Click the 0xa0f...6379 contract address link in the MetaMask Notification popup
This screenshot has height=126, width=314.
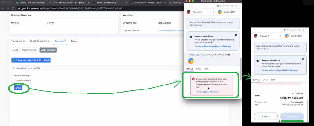pyautogui.click(x=195, y=55)
